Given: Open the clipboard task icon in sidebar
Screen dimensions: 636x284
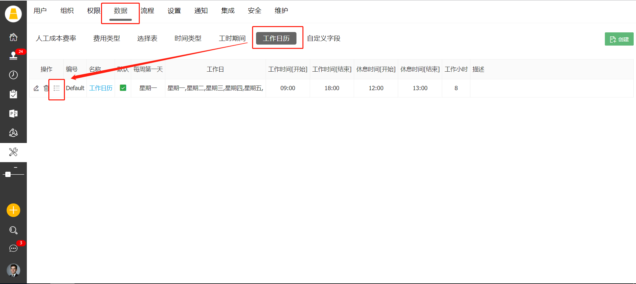Looking at the screenshot, I should tap(13, 94).
